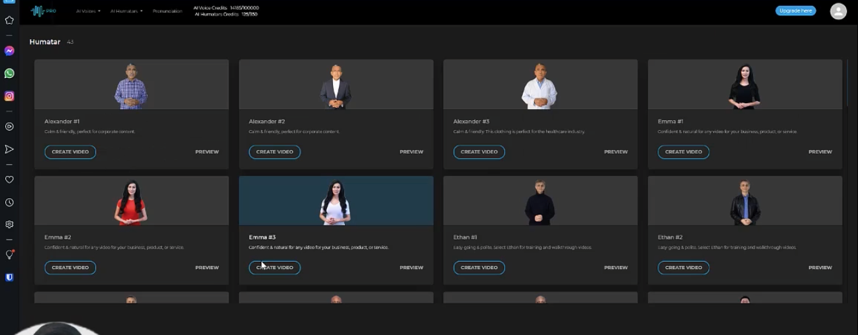Click the Emma #3 name label
This screenshot has width=858, height=335.
(262, 237)
